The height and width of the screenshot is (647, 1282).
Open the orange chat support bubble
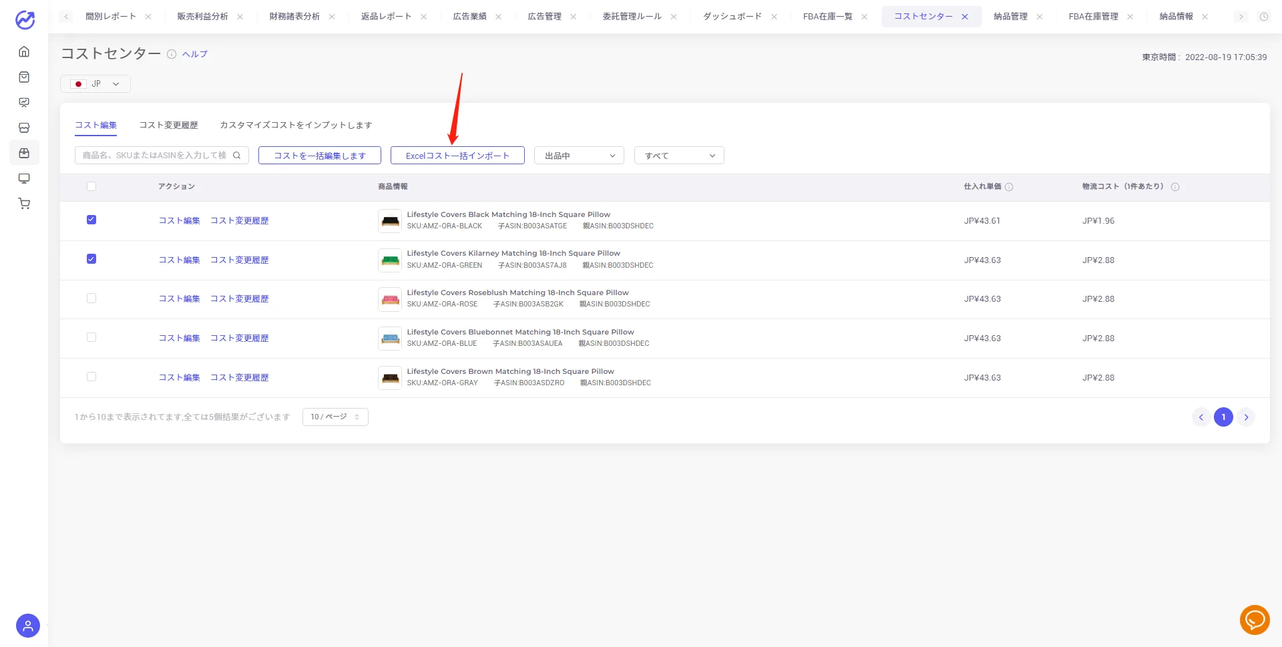tap(1255, 620)
